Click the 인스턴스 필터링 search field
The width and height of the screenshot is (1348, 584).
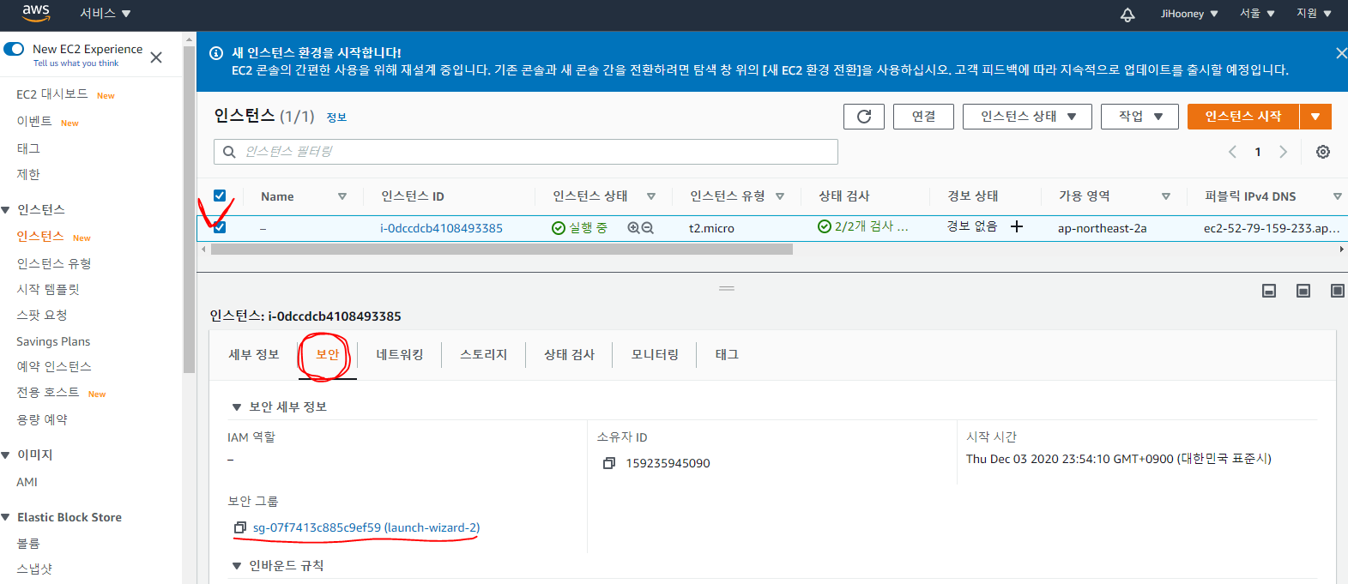(526, 152)
